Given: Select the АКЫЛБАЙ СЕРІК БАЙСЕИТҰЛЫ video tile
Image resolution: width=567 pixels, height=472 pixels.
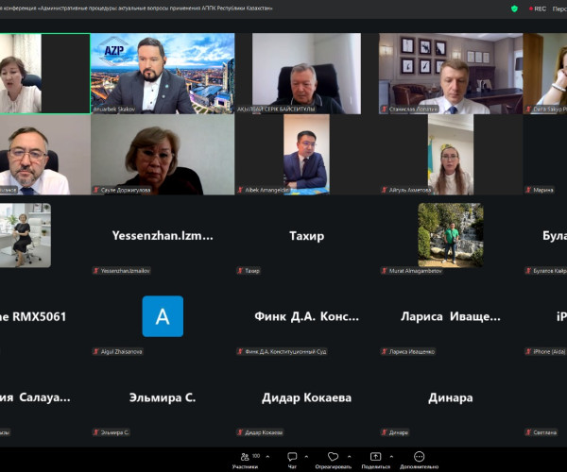Looking at the screenshot, I should click(x=306, y=74).
